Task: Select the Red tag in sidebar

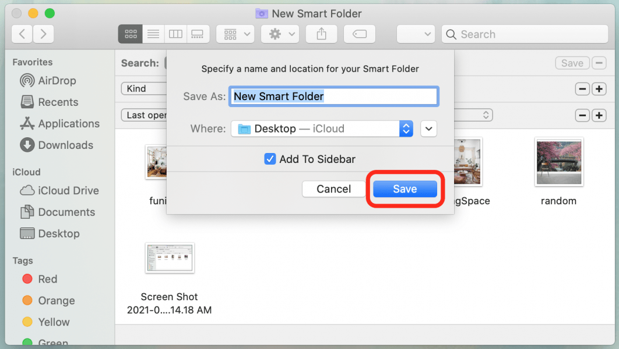Action: point(47,279)
